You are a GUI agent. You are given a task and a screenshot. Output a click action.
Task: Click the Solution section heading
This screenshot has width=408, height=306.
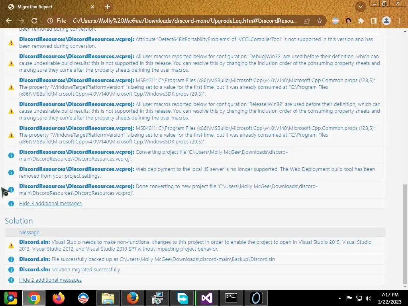coord(19,221)
